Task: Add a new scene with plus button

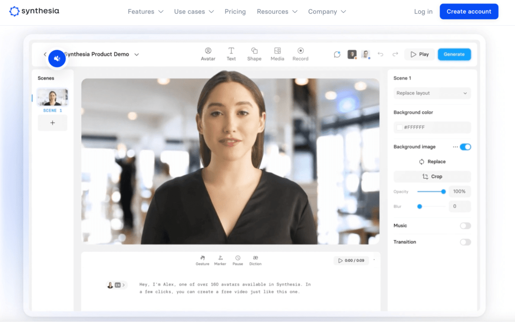Action: coord(52,123)
